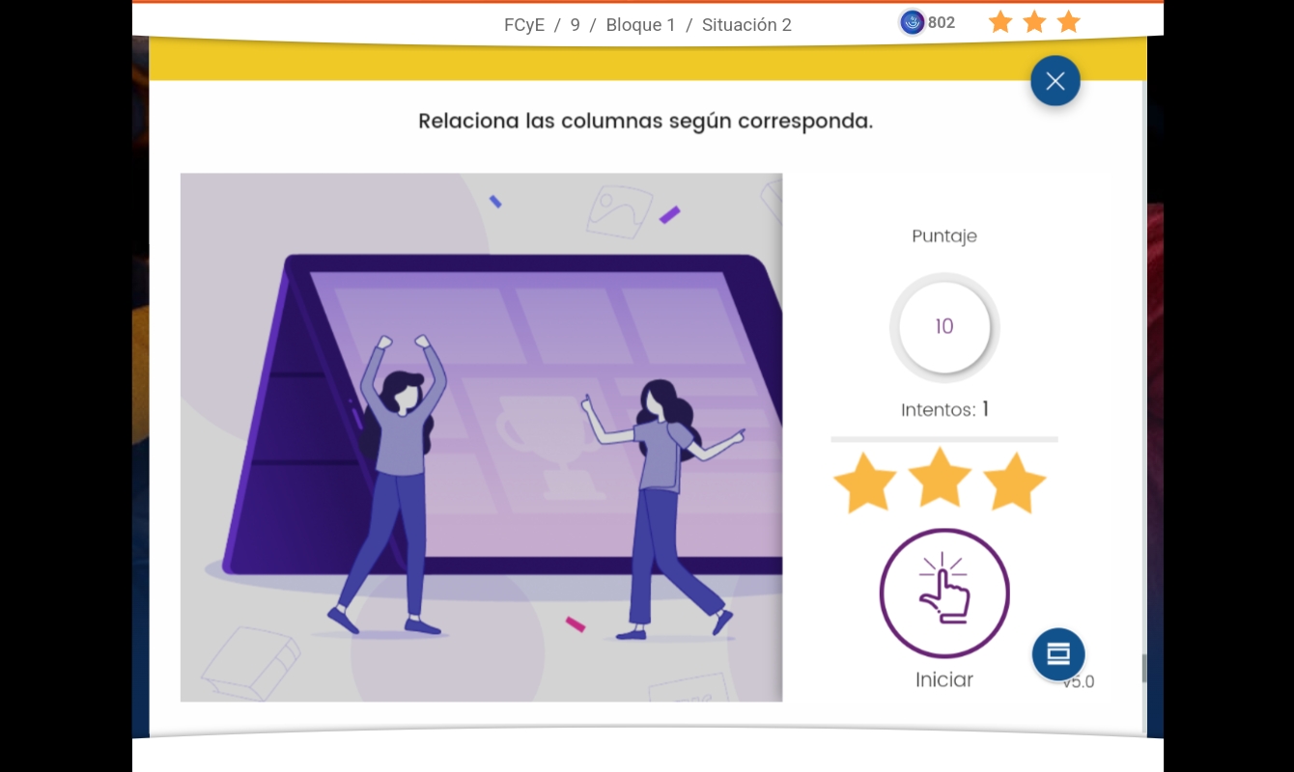Click the grade 9 breadcrumb item
1294x772 pixels.
tap(575, 25)
